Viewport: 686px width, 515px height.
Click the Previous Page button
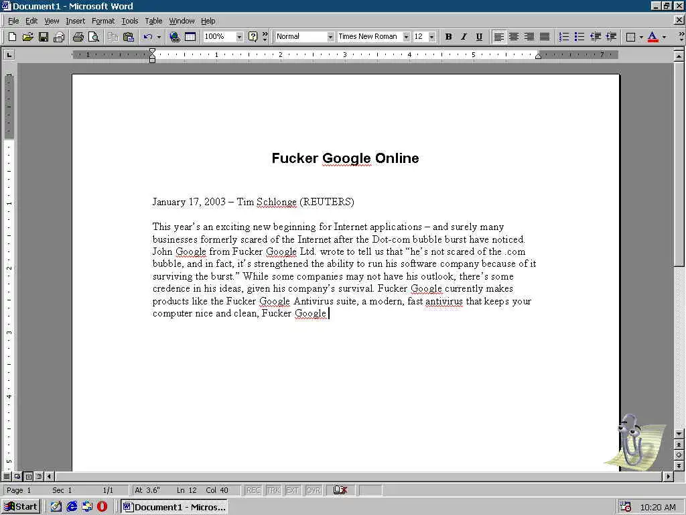[679, 445]
